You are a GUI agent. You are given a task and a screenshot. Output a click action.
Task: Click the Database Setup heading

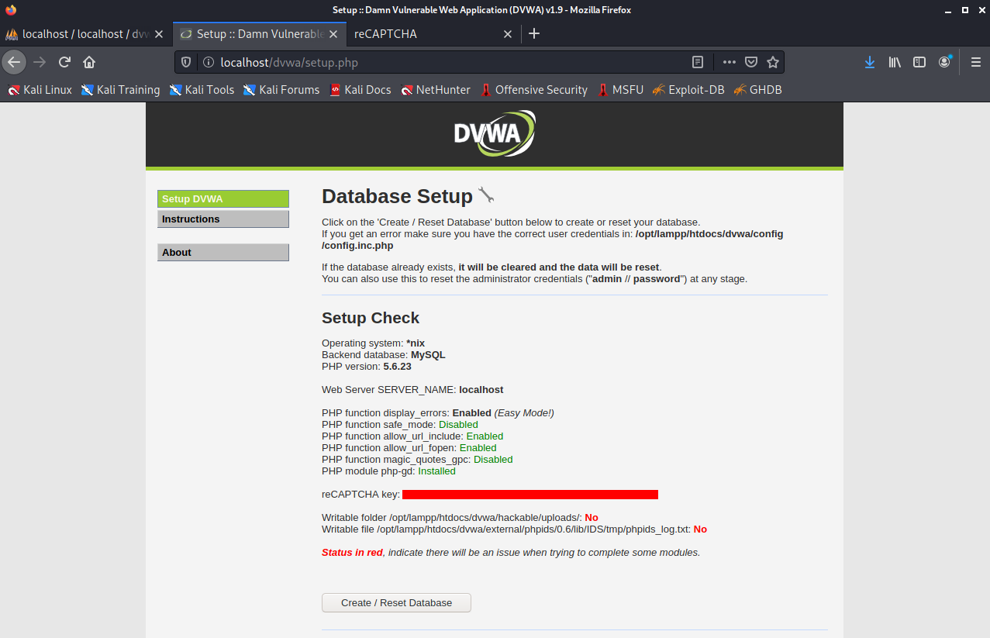coord(397,196)
